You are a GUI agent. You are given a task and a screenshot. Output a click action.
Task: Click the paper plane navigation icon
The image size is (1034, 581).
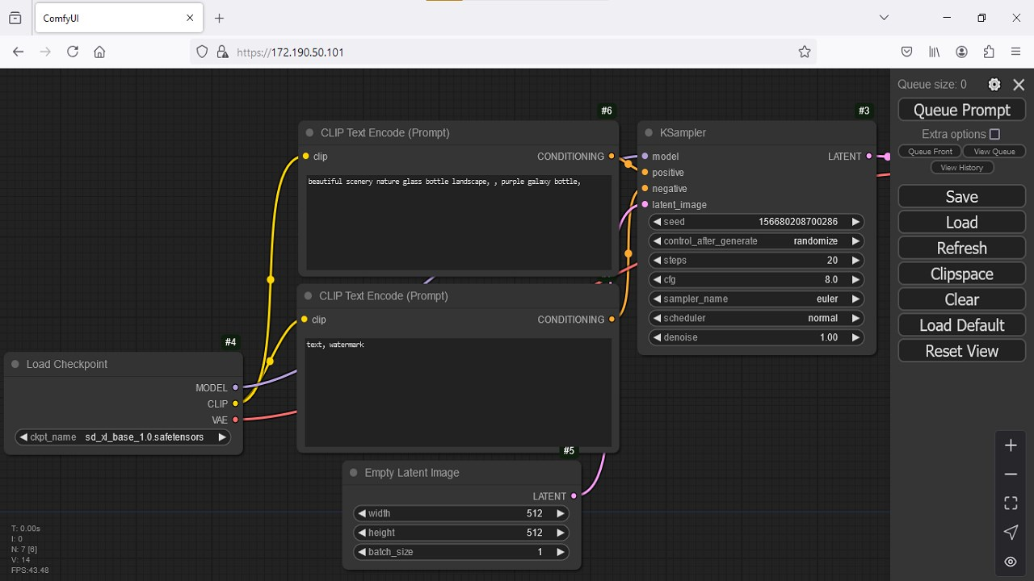coord(1011,533)
